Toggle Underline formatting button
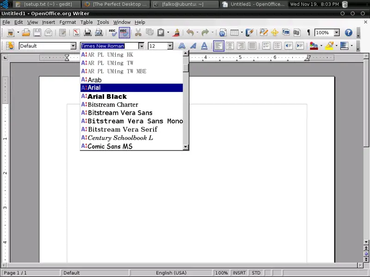 204,46
